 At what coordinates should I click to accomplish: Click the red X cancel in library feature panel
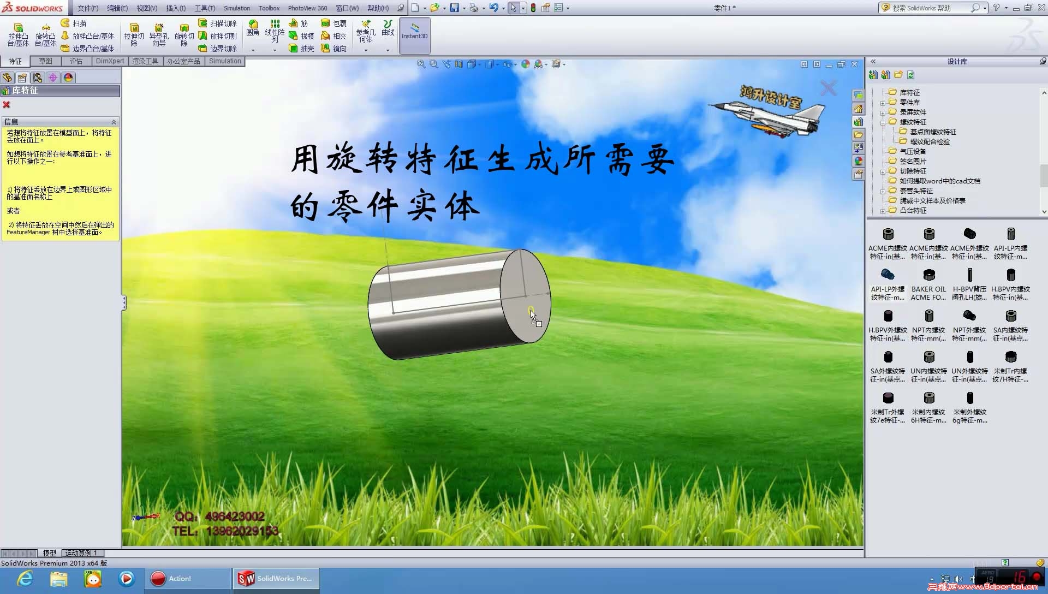click(7, 105)
